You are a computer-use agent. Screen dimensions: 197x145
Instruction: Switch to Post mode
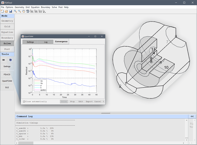click(x=7, y=49)
